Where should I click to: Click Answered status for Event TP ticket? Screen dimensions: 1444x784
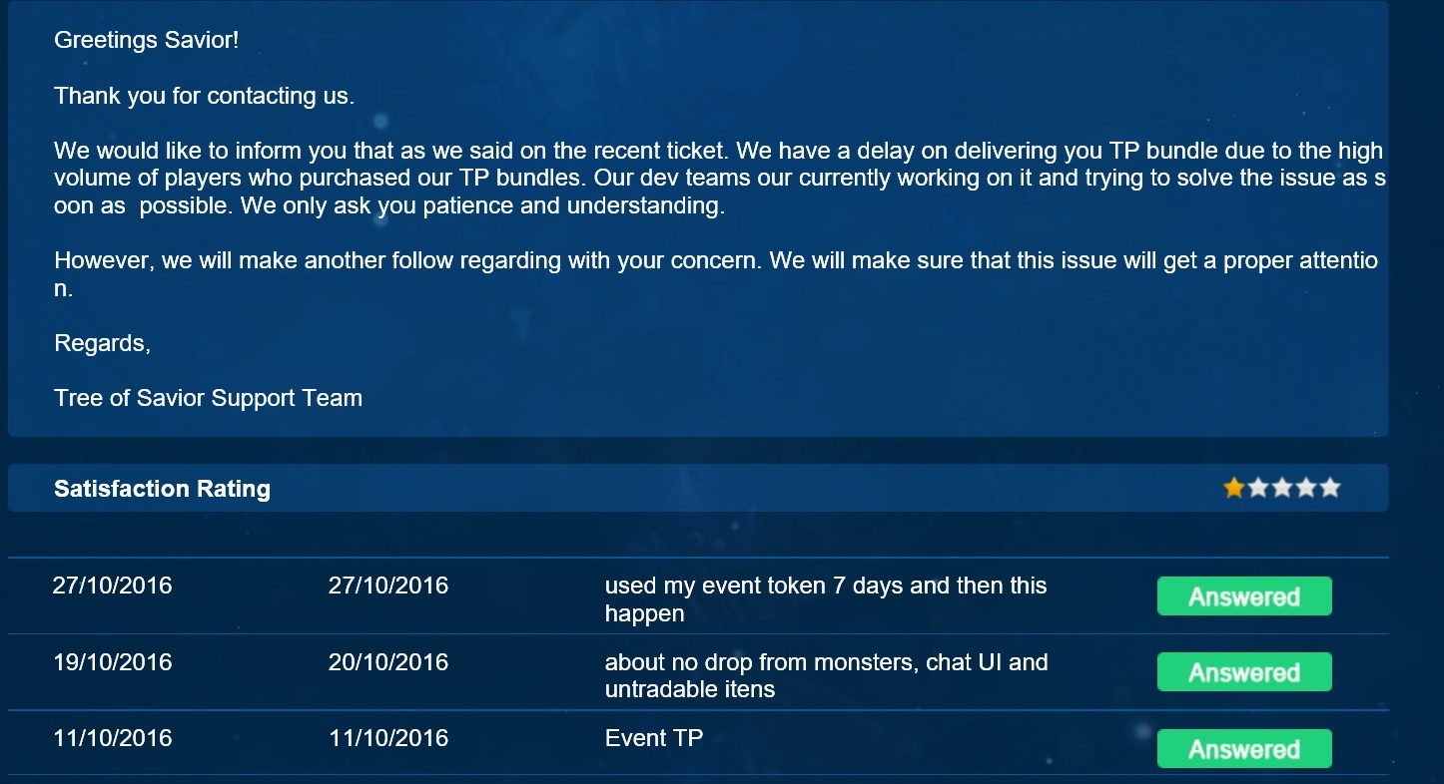coord(1244,749)
